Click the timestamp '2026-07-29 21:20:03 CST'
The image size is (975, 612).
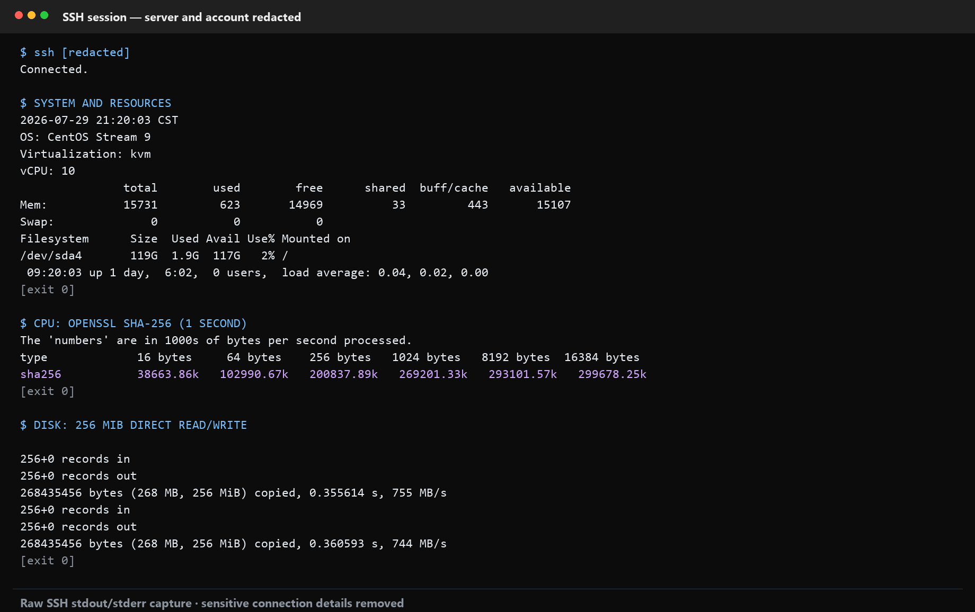point(99,120)
